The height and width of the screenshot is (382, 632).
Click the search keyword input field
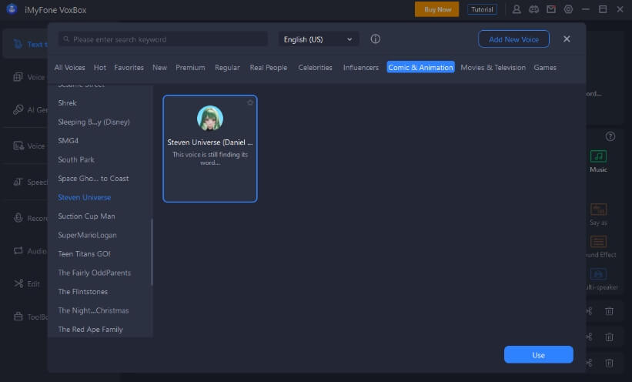[163, 39]
